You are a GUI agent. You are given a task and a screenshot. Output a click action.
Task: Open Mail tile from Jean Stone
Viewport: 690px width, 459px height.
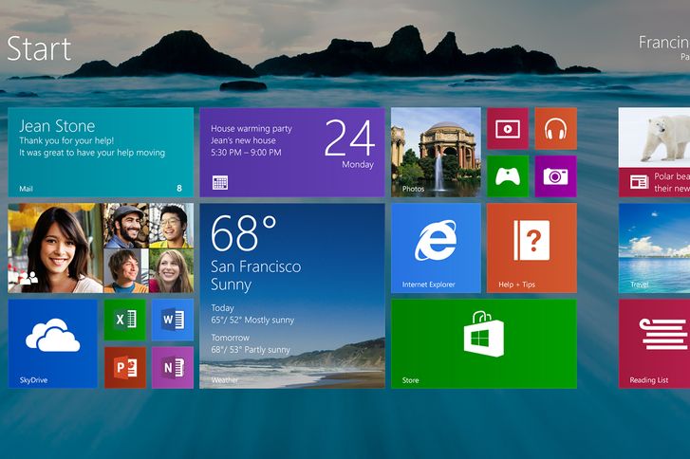pyautogui.click(x=101, y=152)
